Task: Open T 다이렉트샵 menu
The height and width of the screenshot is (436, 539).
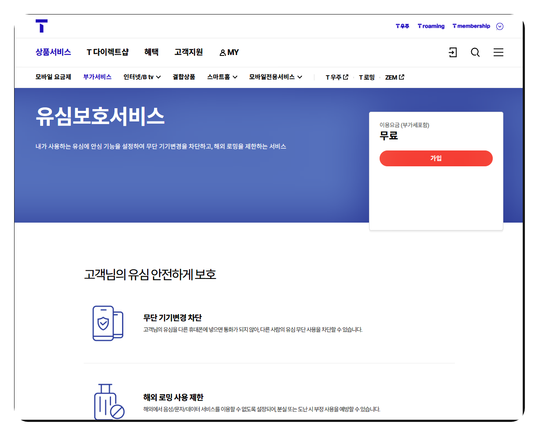Action: click(x=108, y=52)
